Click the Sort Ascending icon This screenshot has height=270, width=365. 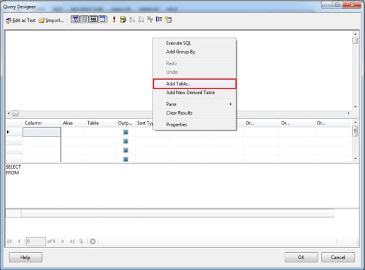(x=132, y=20)
